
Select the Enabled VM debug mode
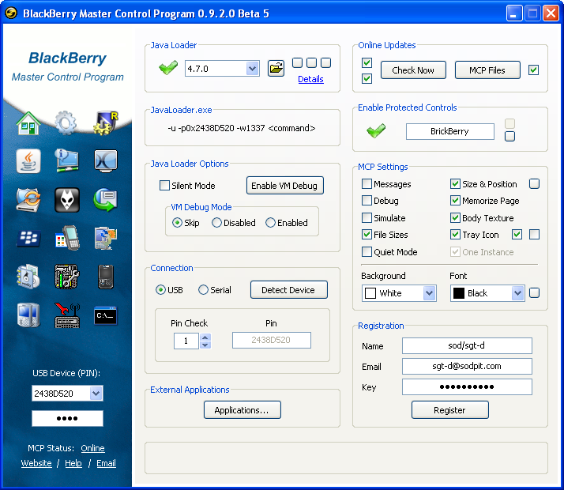tap(270, 223)
